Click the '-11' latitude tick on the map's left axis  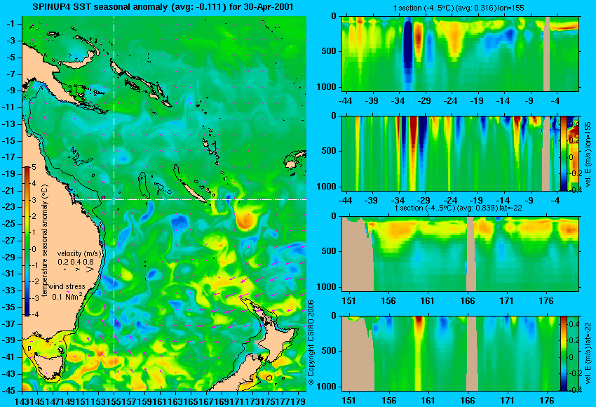pos(10,107)
